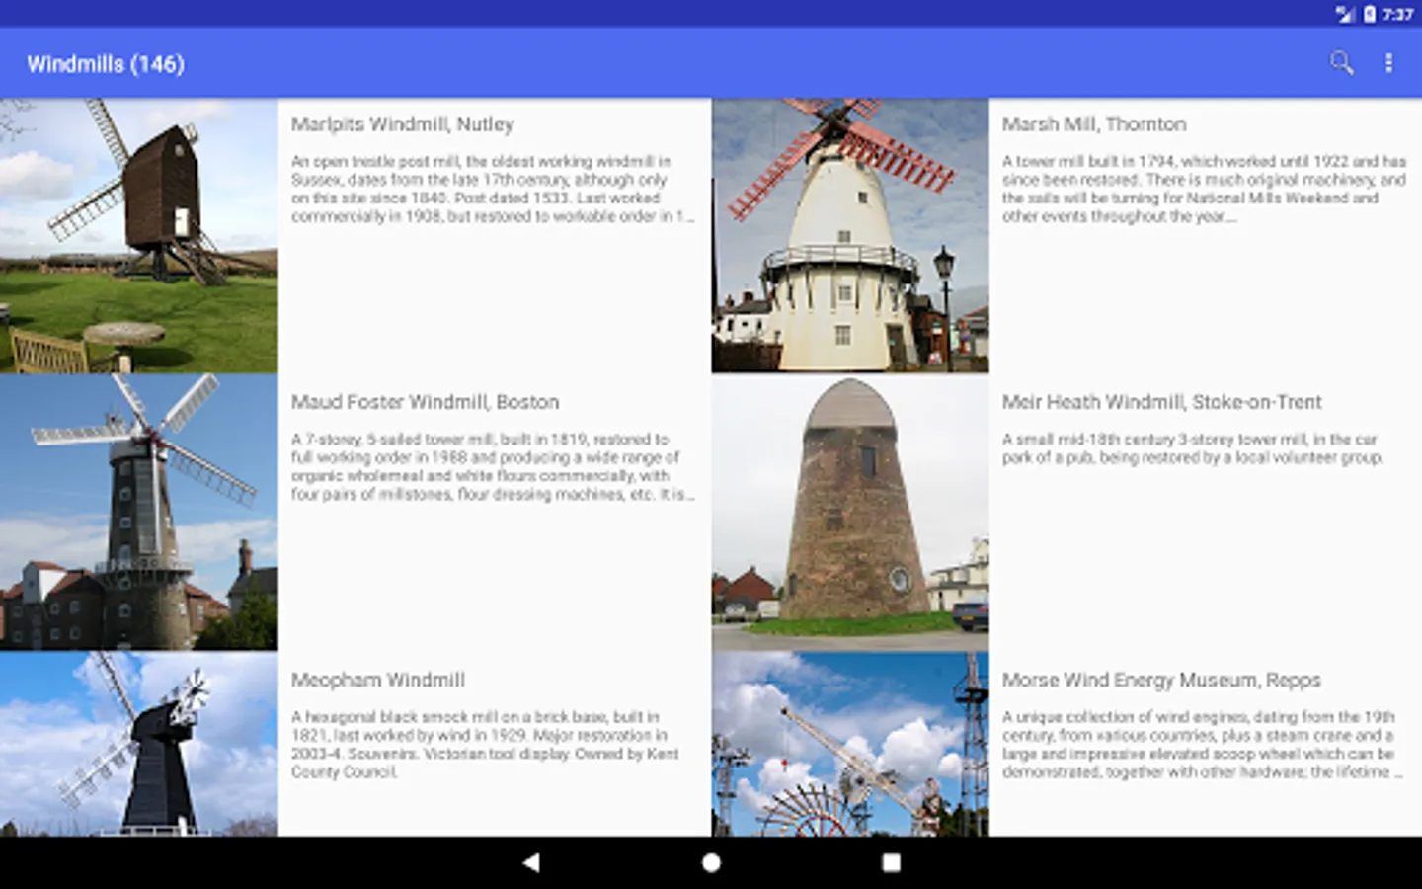1422x889 pixels.
Task: Click the description starting 'A unique collection of wind engines'
Action: point(1202,744)
